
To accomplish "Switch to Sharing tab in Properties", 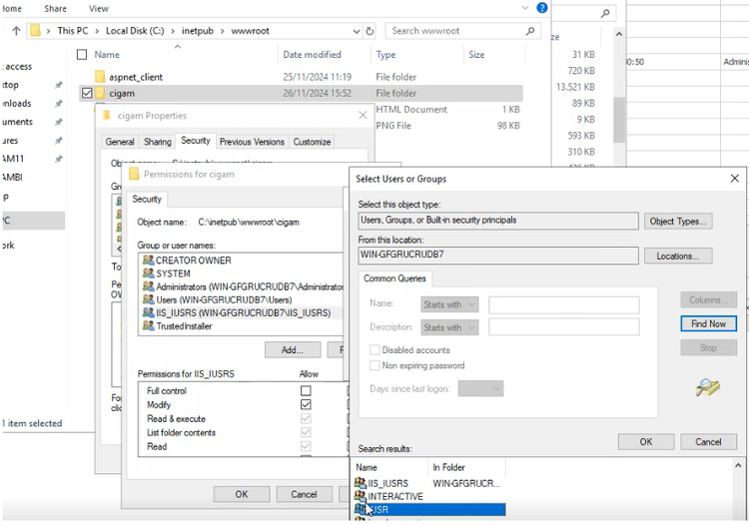I will pos(158,142).
